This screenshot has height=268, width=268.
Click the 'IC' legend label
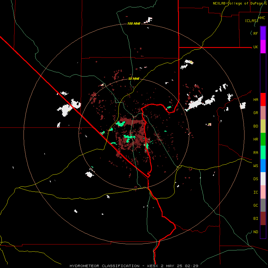255,192
